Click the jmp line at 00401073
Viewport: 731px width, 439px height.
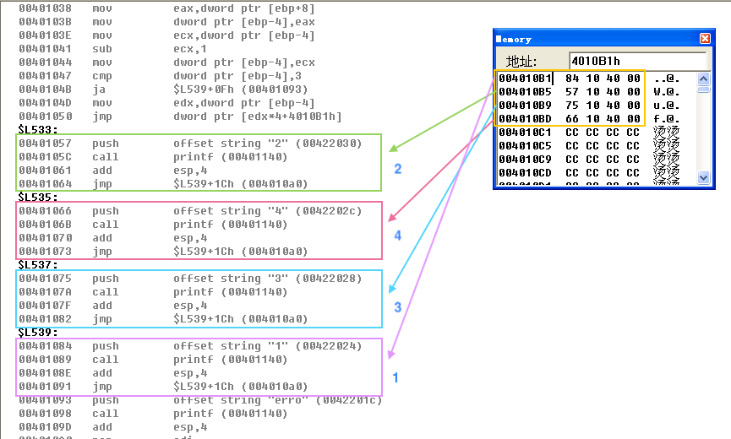tap(164, 252)
